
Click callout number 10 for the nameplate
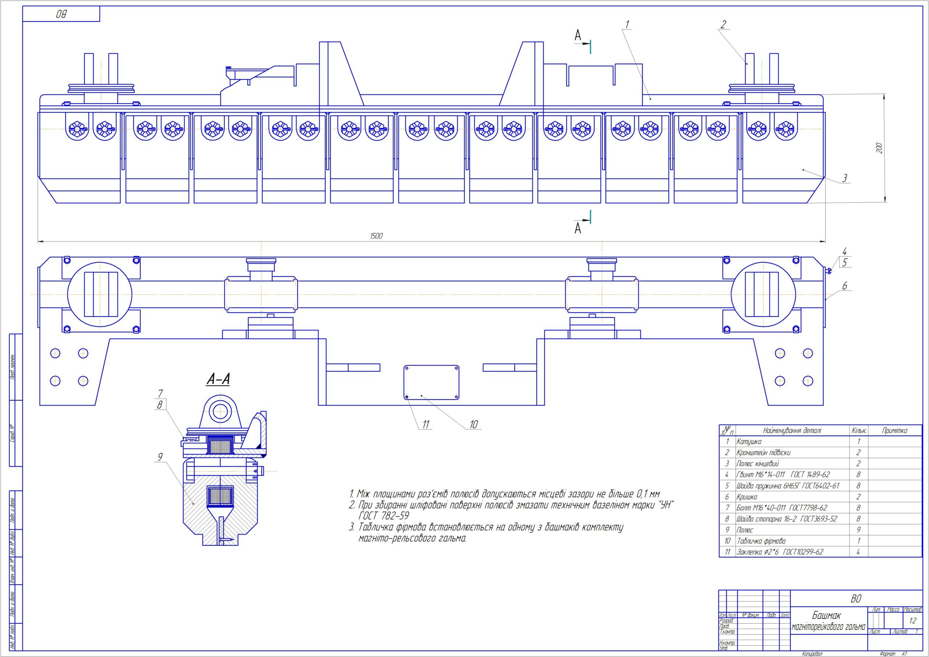474,425
